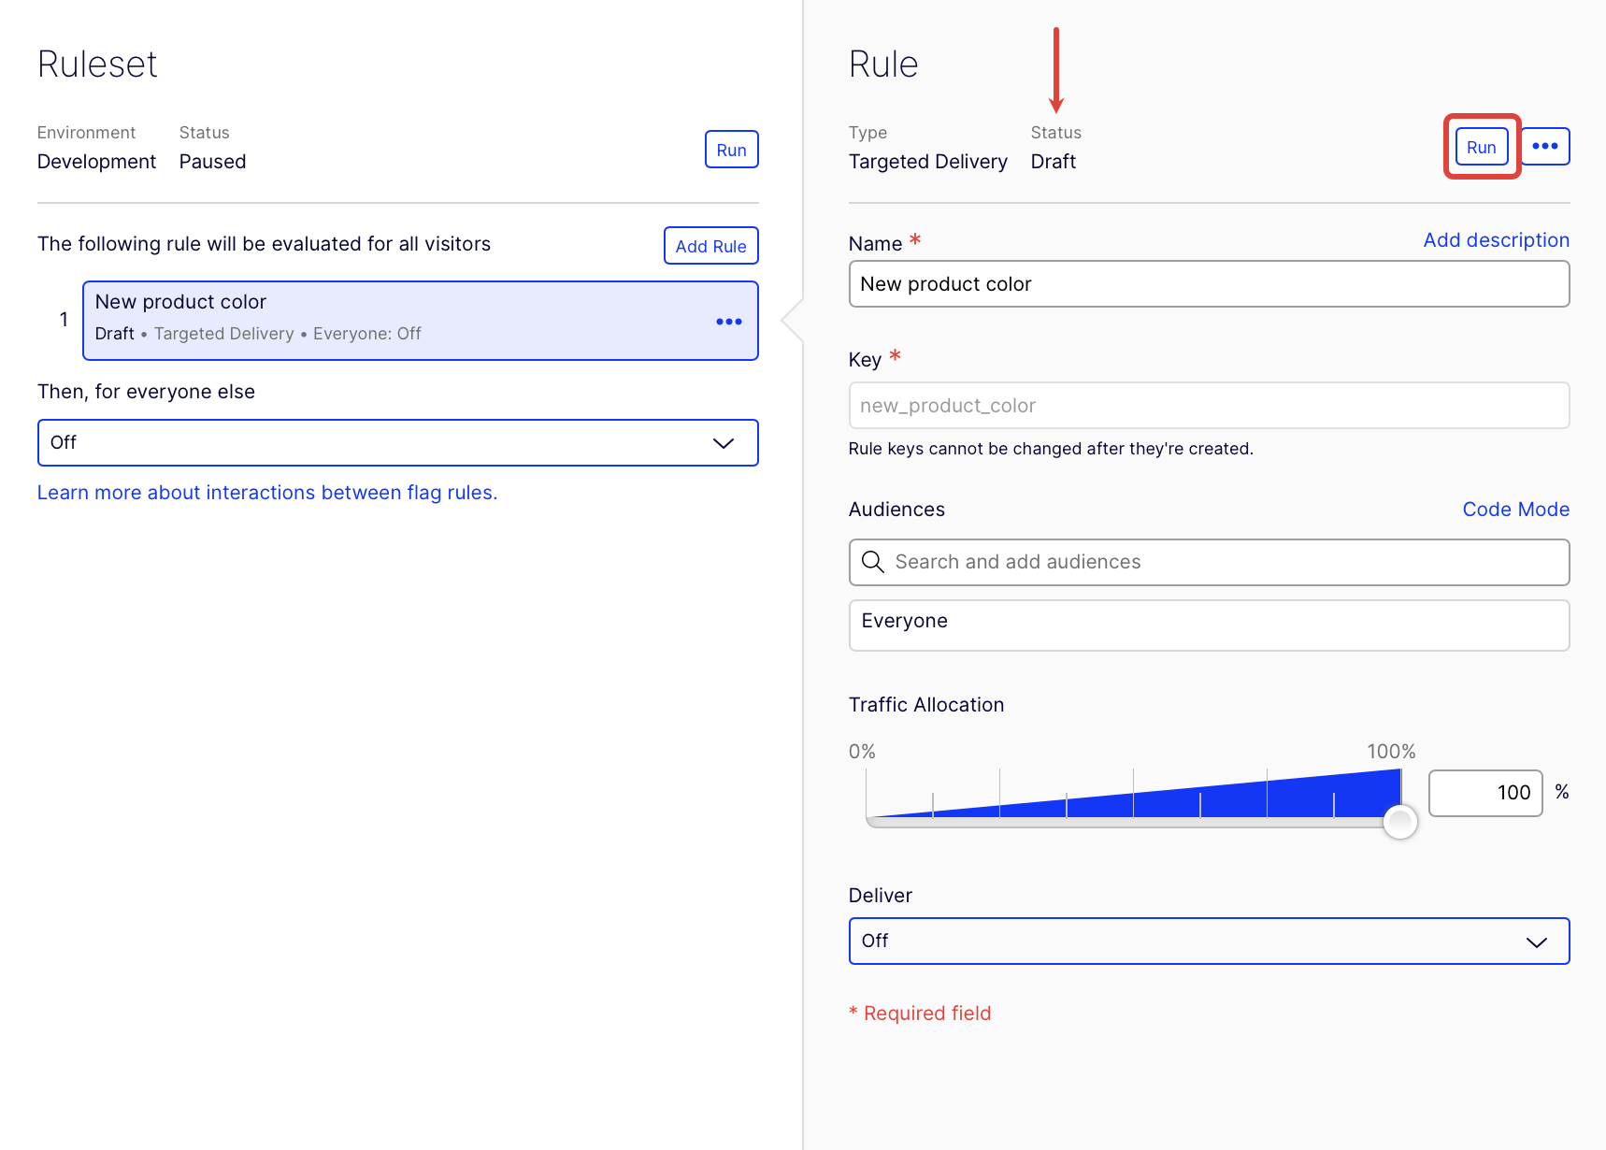Open the flag rules interactions help link
1606x1150 pixels.
point(267,493)
